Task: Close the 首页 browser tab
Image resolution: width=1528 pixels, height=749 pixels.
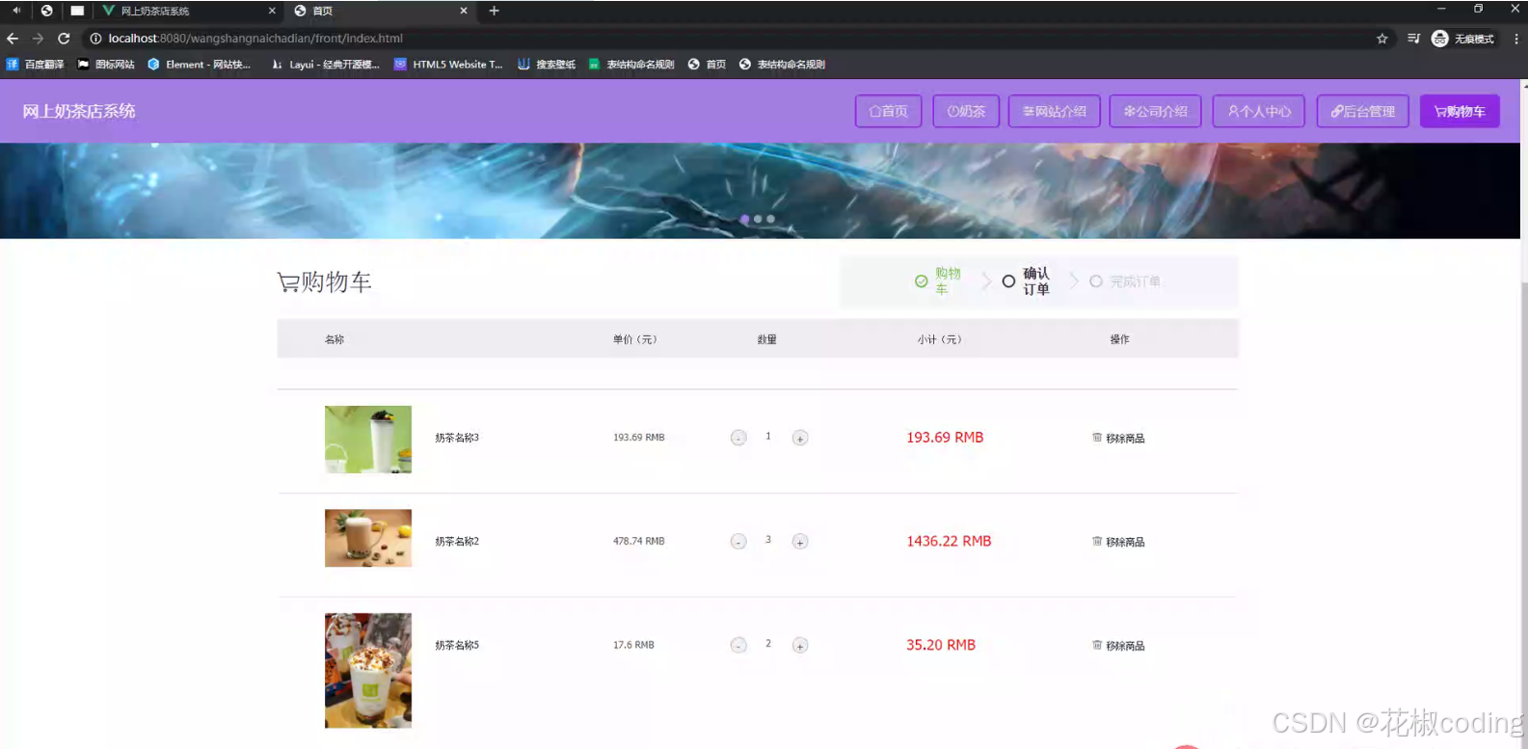Action: coord(464,11)
